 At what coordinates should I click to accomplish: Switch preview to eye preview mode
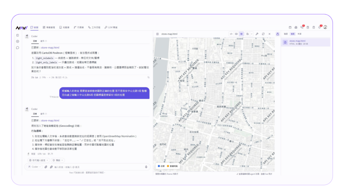point(241,34)
